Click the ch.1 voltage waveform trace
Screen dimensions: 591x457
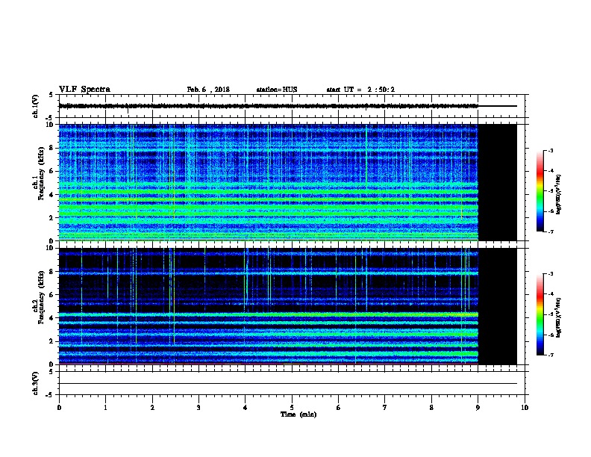269,106
